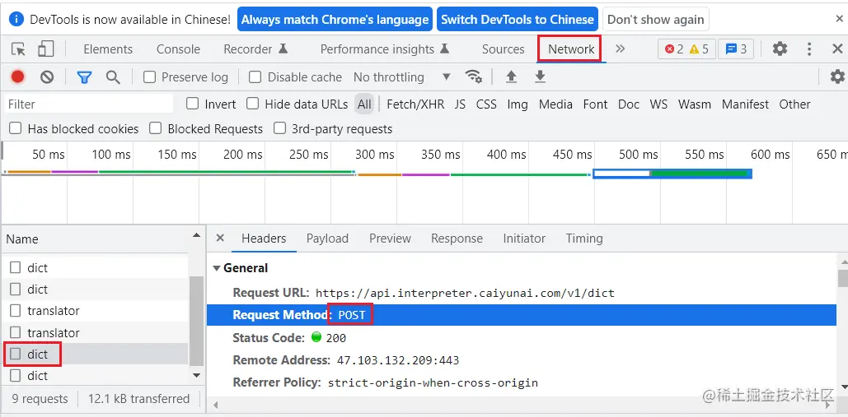848x417 pixels.
Task: Clear the network log icon
Action: tap(47, 77)
